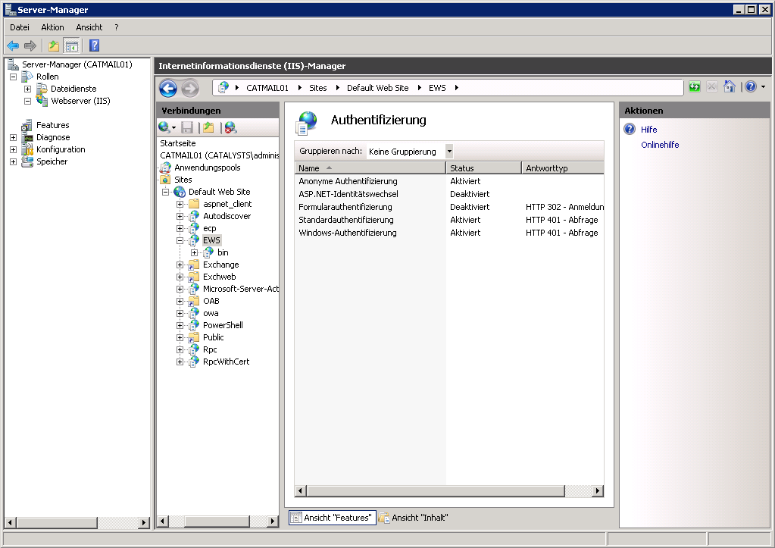The height and width of the screenshot is (548, 775).
Task: Click the delete connection icon in Verbindungen toolbar
Action: 230,127
